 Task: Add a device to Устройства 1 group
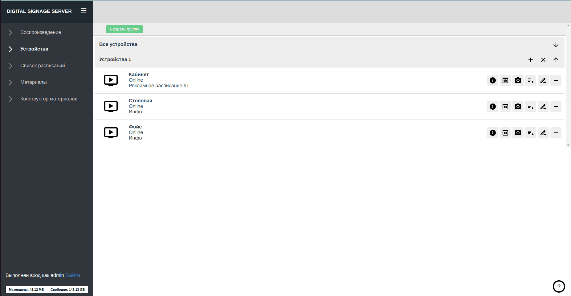(x=530, y=60)
